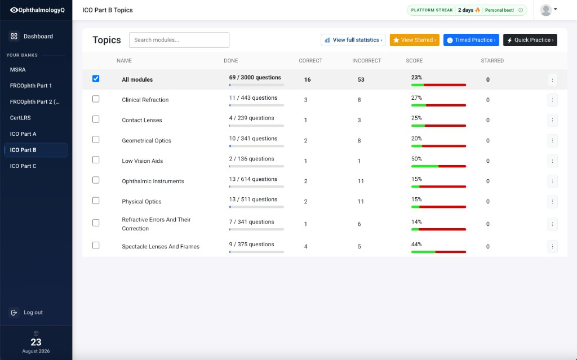Open three-dot menu for All modules
The height and width of the screenshot is (360, 577).
(x=552, y=79)
